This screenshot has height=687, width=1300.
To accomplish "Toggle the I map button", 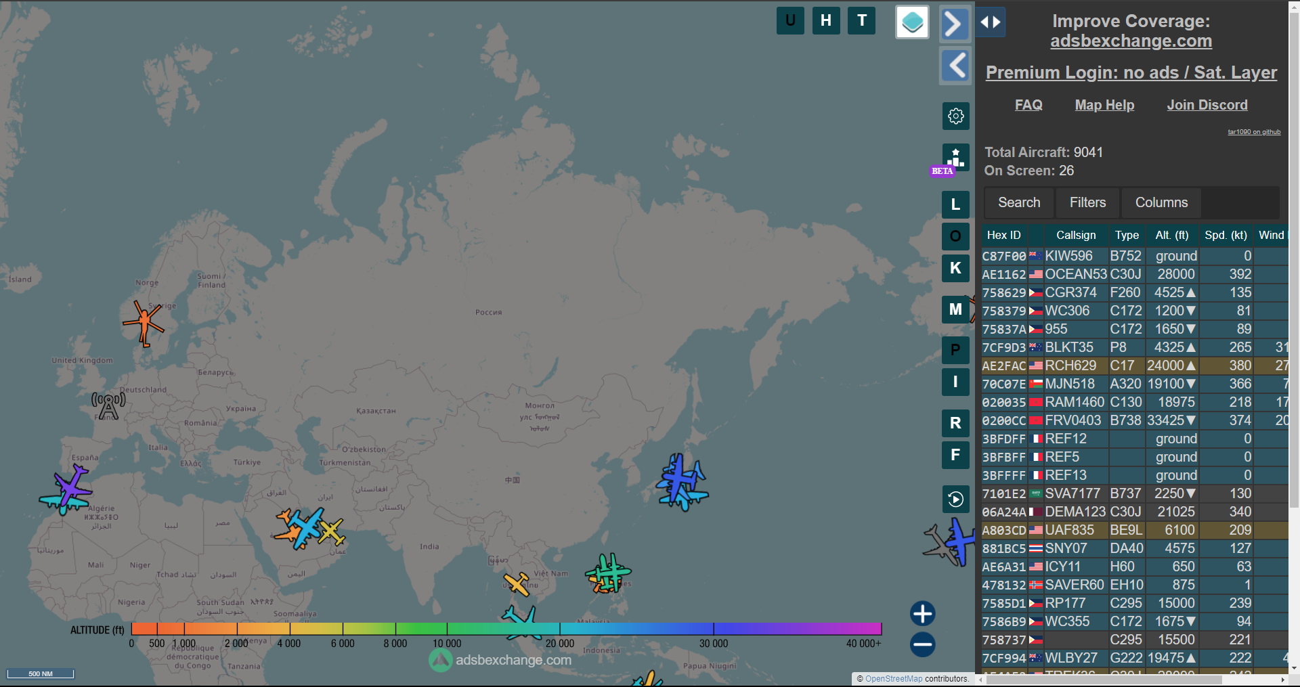I will pos(955,382).
